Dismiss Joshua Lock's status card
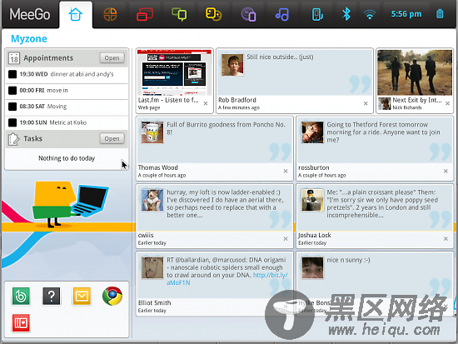The height and width of the screenshot is (344, 458). [446, 239]
